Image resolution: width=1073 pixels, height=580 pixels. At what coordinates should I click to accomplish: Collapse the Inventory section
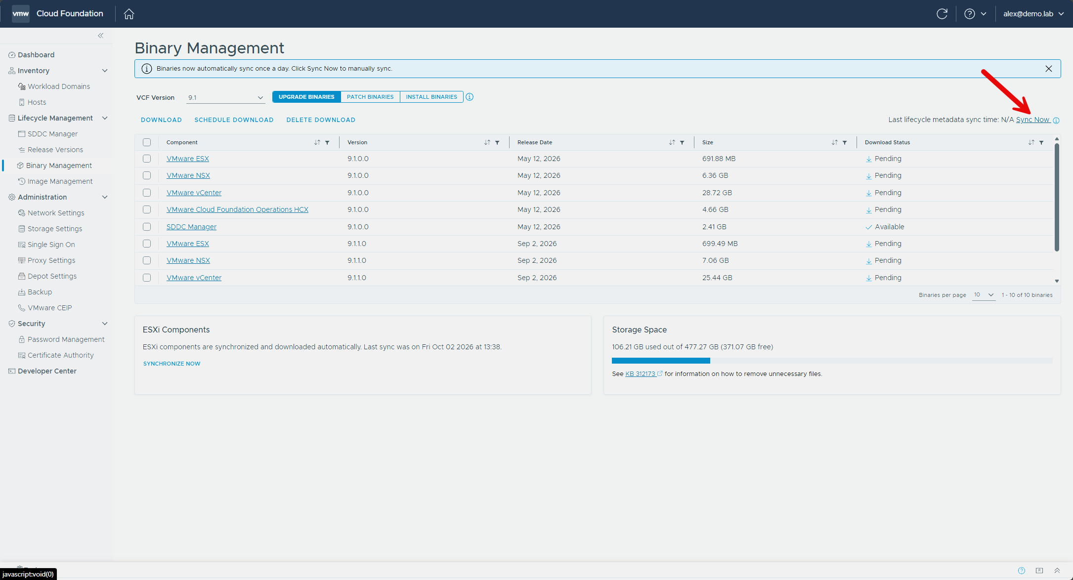105,71
